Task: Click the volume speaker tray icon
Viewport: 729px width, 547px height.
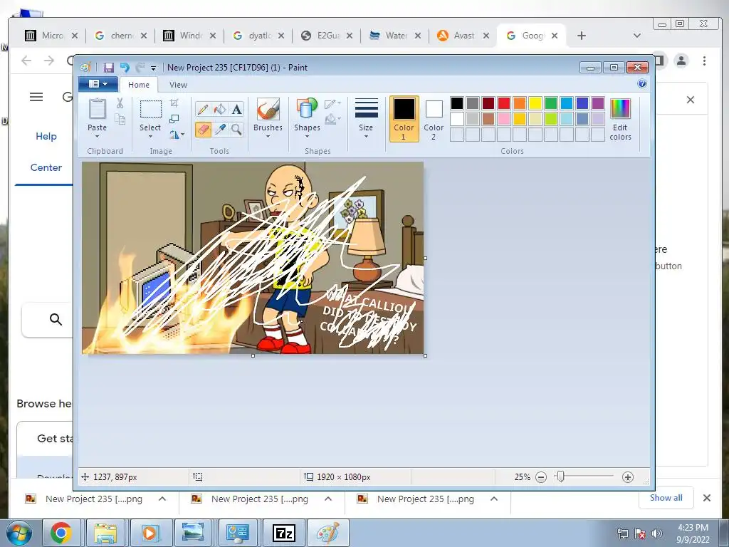Action: [x=656, y=533]
